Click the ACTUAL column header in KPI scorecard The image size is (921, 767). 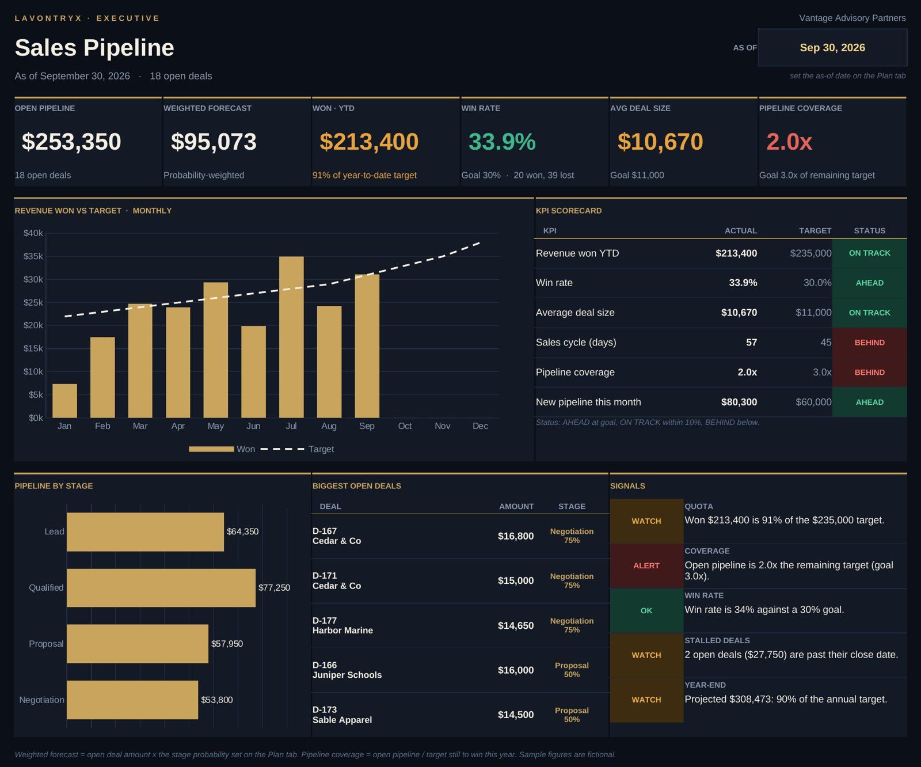(x=741, y=231)
